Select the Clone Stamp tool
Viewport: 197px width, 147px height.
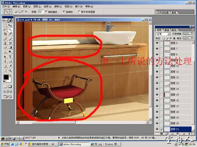5,43
